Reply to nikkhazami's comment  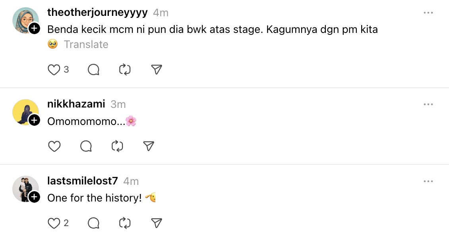pos(86,146)
